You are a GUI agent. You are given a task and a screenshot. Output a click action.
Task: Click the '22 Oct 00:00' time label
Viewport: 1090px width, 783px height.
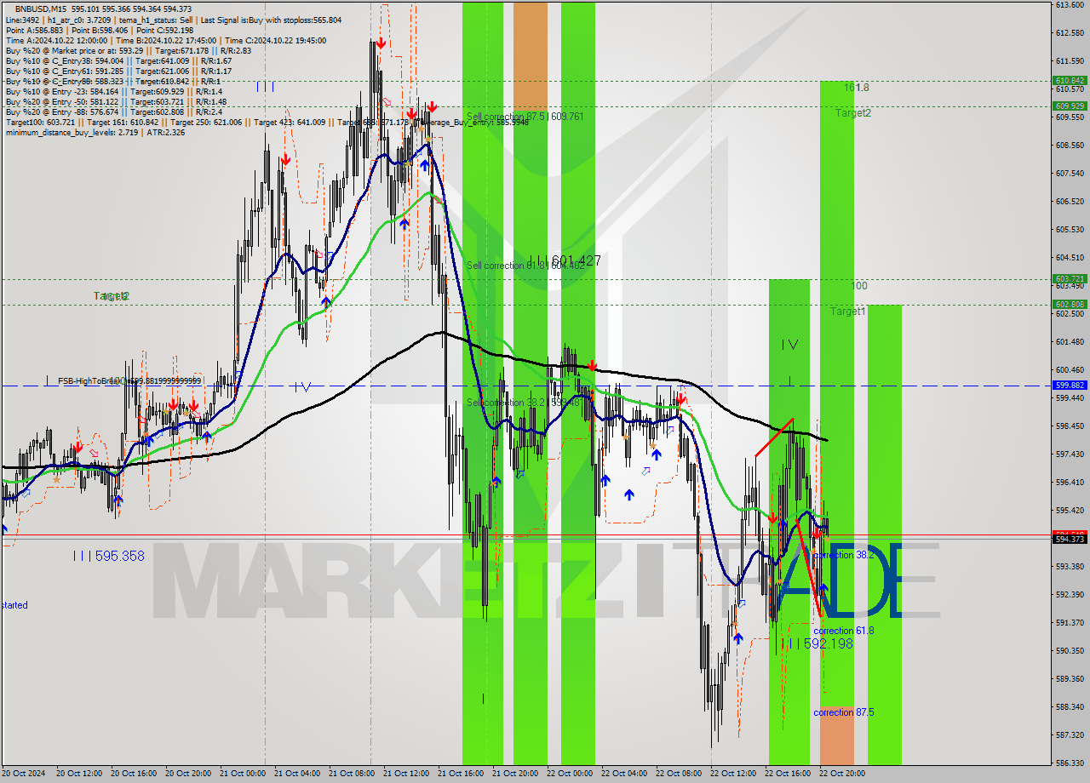point(570,774)
